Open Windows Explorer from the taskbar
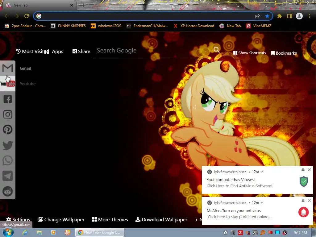Image resolution: width=316 pixels, height=237 pixels. coord(39,232)
